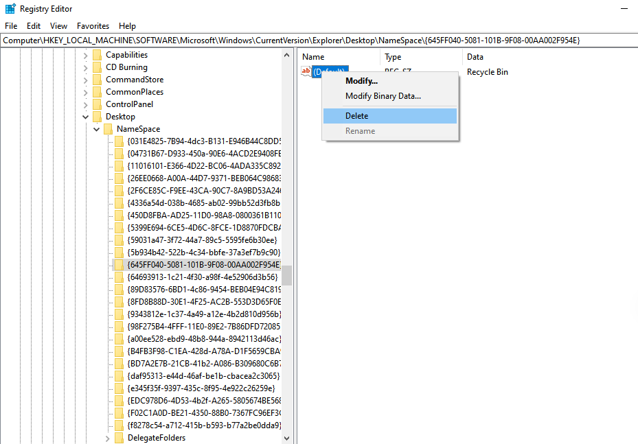Open the View menu
Image resolution: width=638 pixels, height=444 pixels.
pyautogui.click(x=58, y=25)
